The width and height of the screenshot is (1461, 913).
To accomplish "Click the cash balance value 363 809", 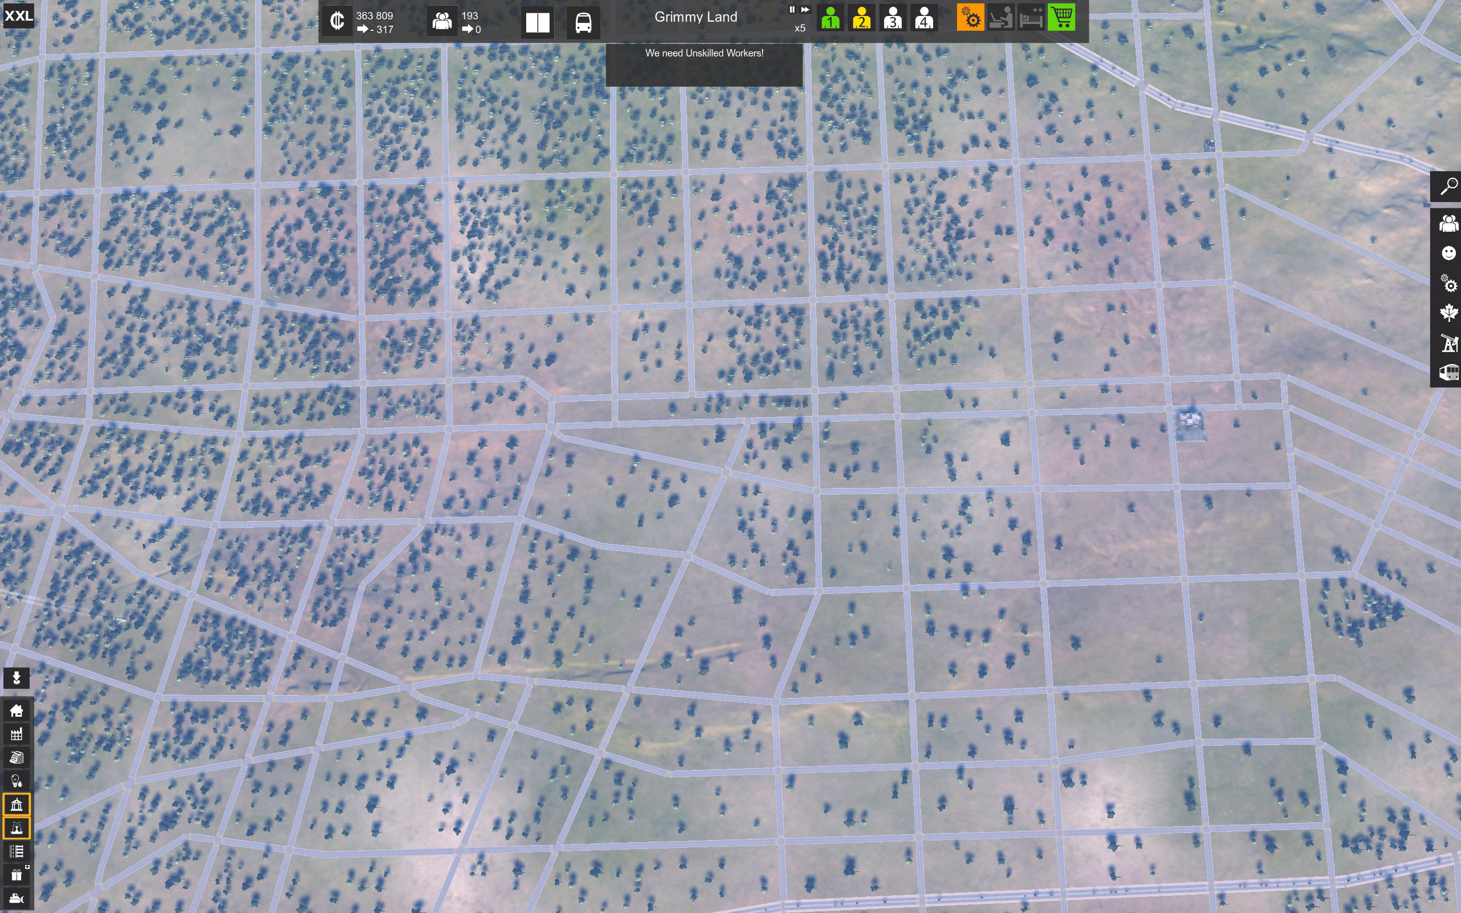I will click(374, 16).
